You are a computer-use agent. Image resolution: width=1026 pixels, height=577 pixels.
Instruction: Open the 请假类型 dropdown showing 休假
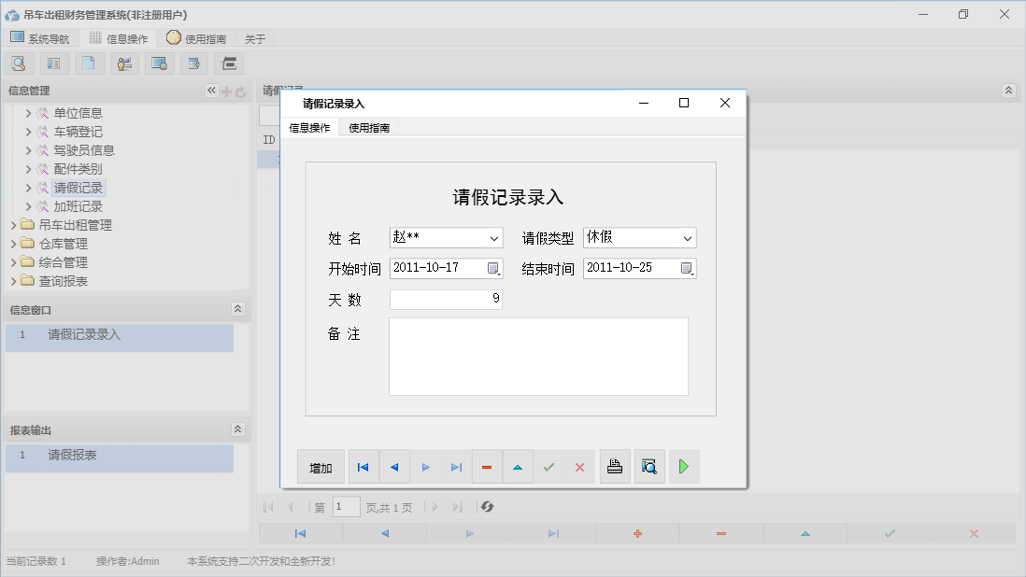pyautogui.click(x=688, y=237)
